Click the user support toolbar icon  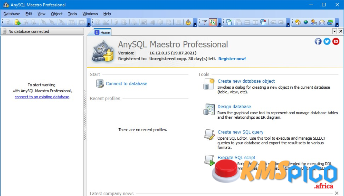[314, 23]
